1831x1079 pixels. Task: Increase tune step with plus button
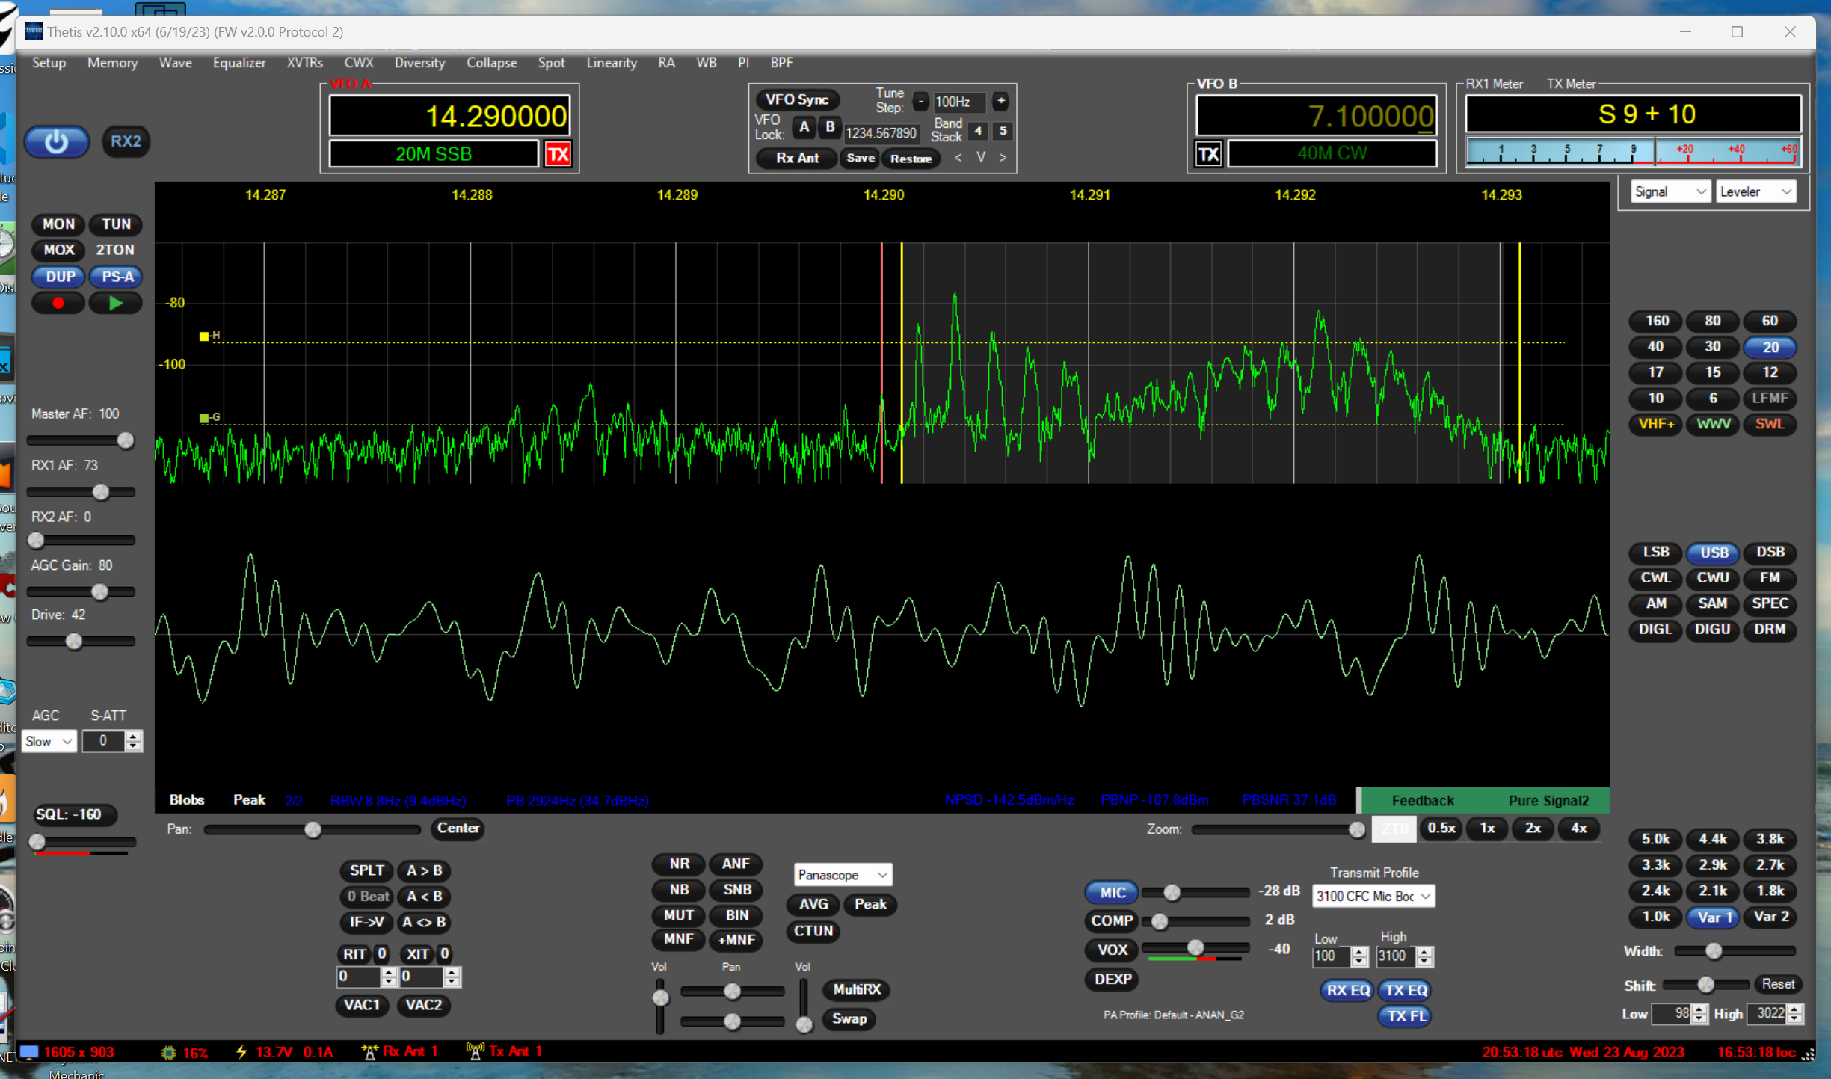[1001, 101]
